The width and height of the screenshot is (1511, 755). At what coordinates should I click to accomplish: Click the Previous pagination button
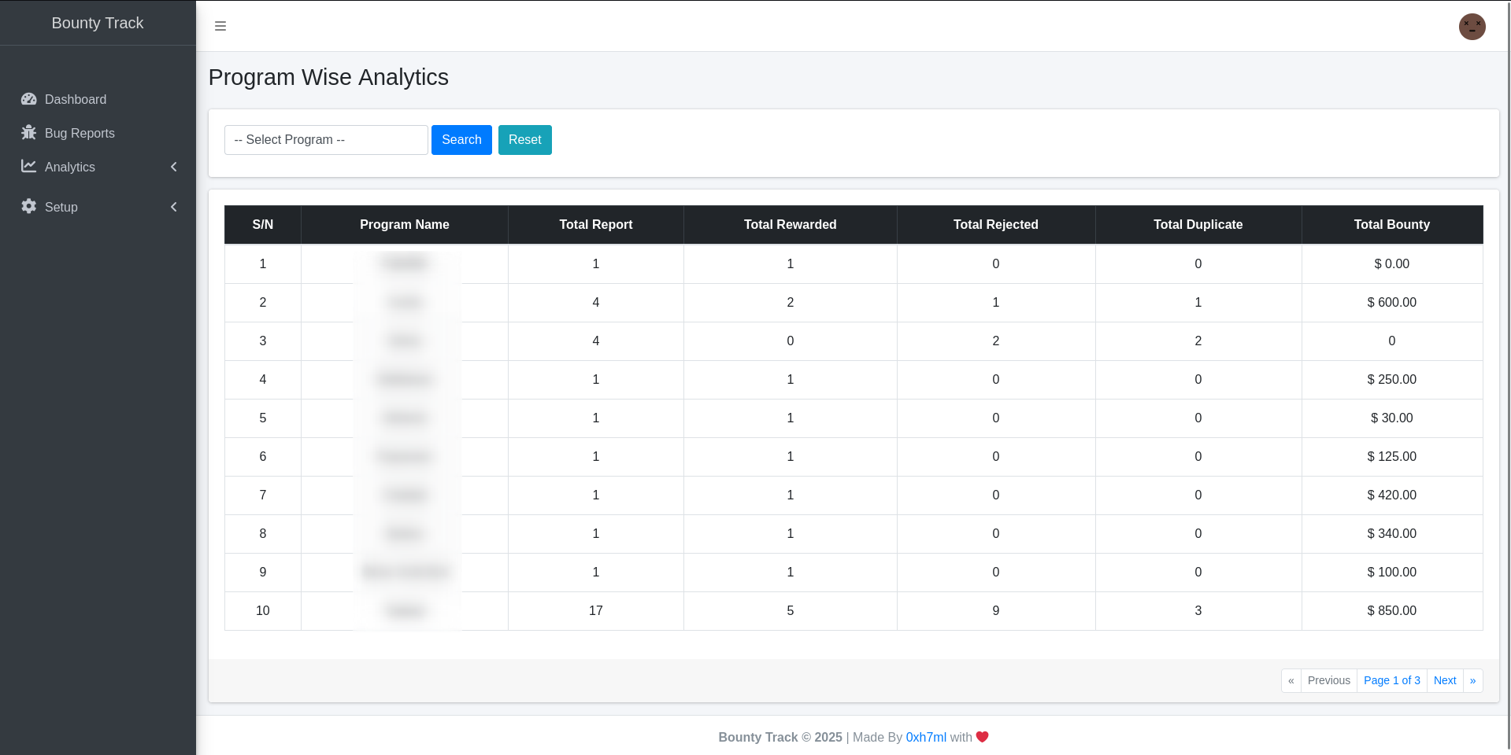pyautogui.click(x=1329, y=680)
